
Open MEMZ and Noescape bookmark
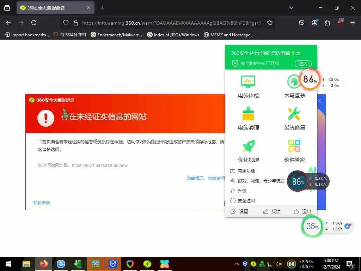229,35
